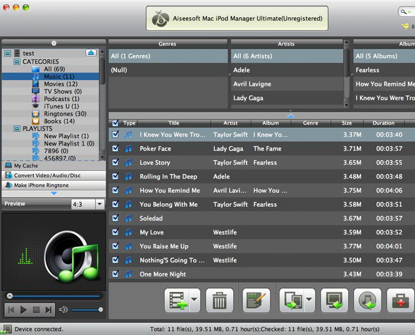Click the Convert Video/Audio/Disc button
Viewport: 415px width, 335px height.
coord(53,176)
